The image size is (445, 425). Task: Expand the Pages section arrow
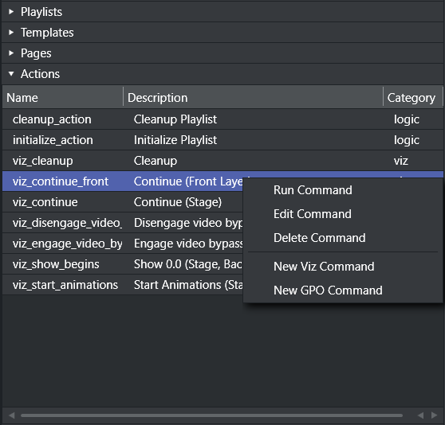(11, 53)
